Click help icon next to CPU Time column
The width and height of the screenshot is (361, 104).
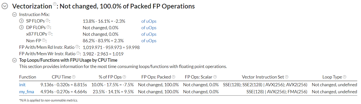(x=74, y=77)
